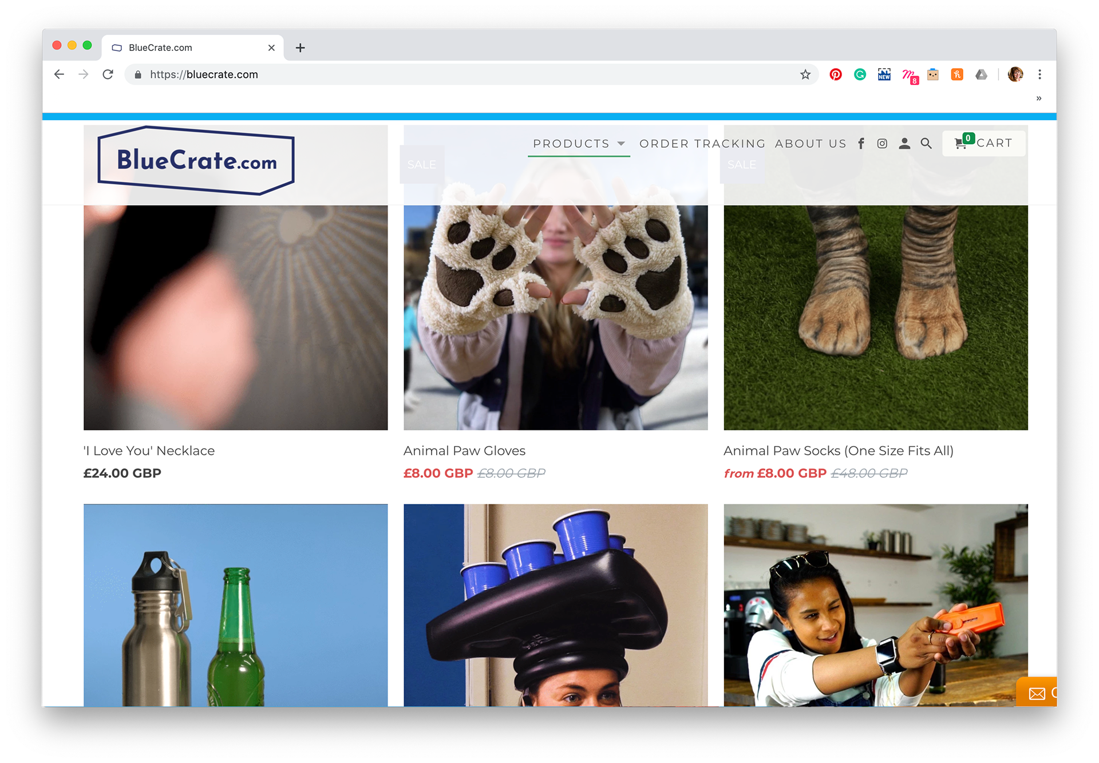1099x763 pixels.
Task: Click the Animal Paw Gloves title
Action: (x=464, y=450)
